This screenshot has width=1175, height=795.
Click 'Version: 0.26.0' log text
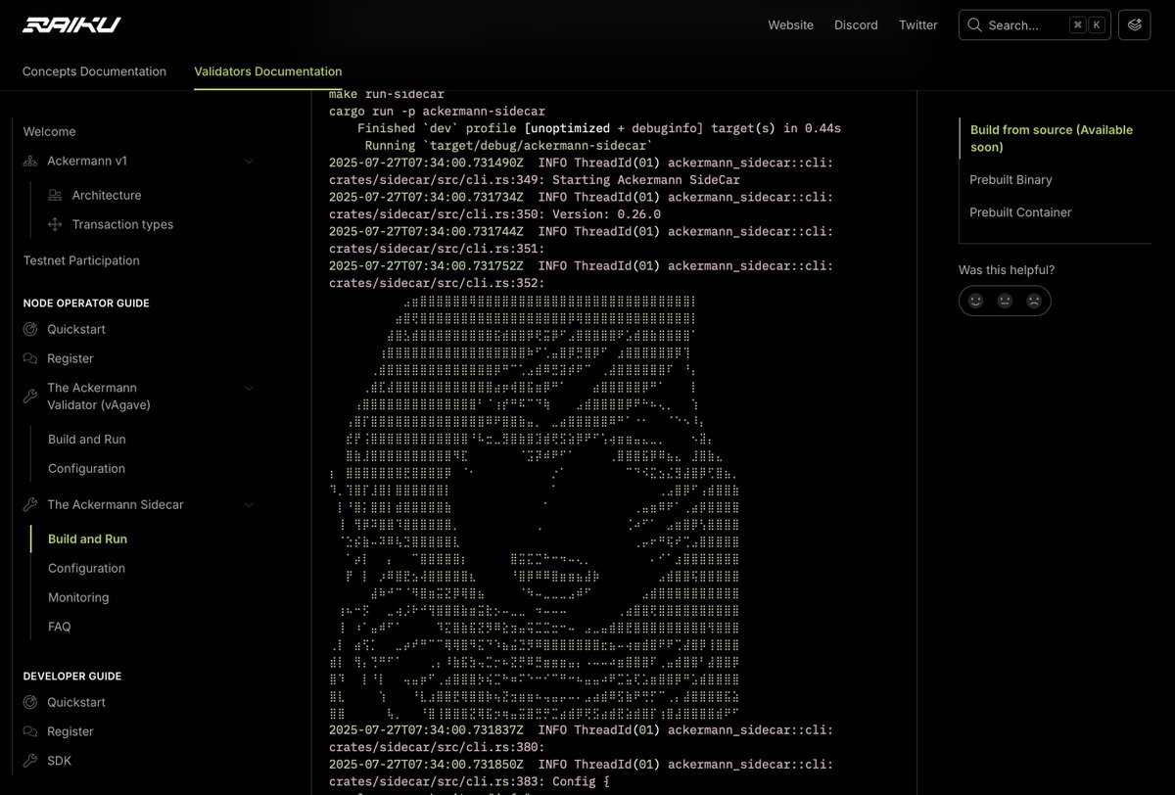point(607,214)
